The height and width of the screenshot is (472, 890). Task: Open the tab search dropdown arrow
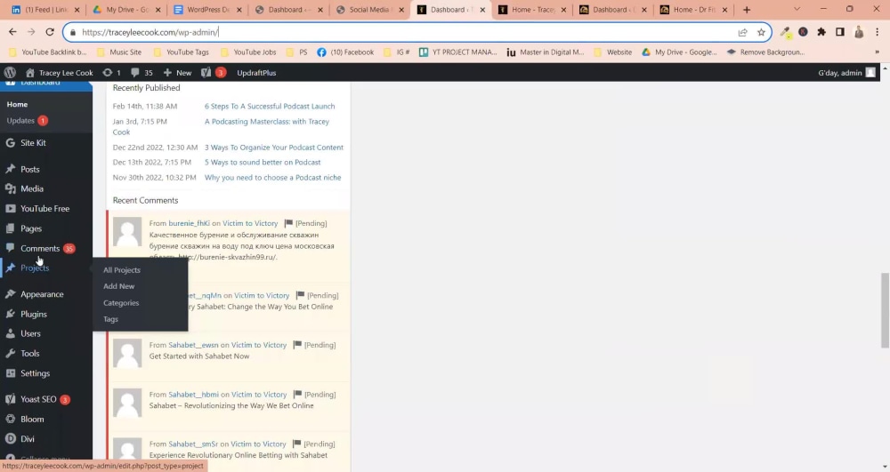[x=797, y=10]
